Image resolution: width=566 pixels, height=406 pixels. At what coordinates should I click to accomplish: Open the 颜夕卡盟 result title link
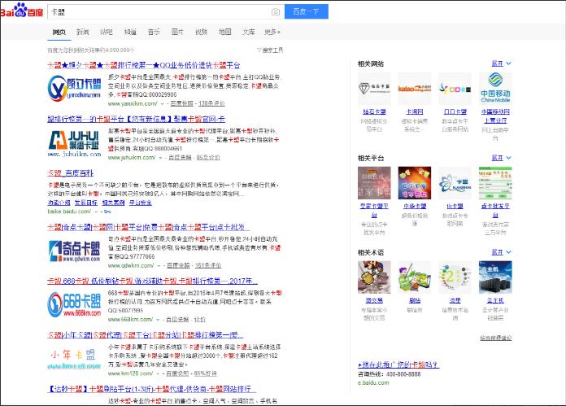(144, 65)
